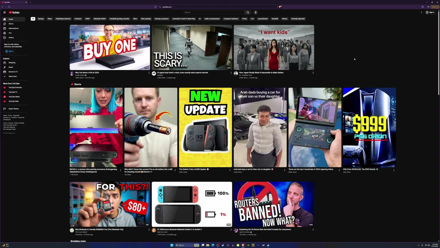
Task: Open title Why You Need a PS4 in 2026
Action: 87,73
